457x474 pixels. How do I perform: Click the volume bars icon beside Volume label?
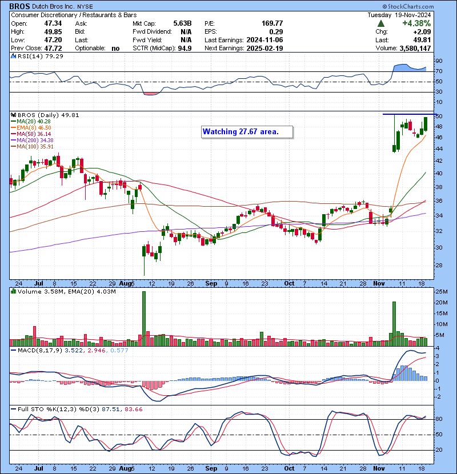pos(14,291)
